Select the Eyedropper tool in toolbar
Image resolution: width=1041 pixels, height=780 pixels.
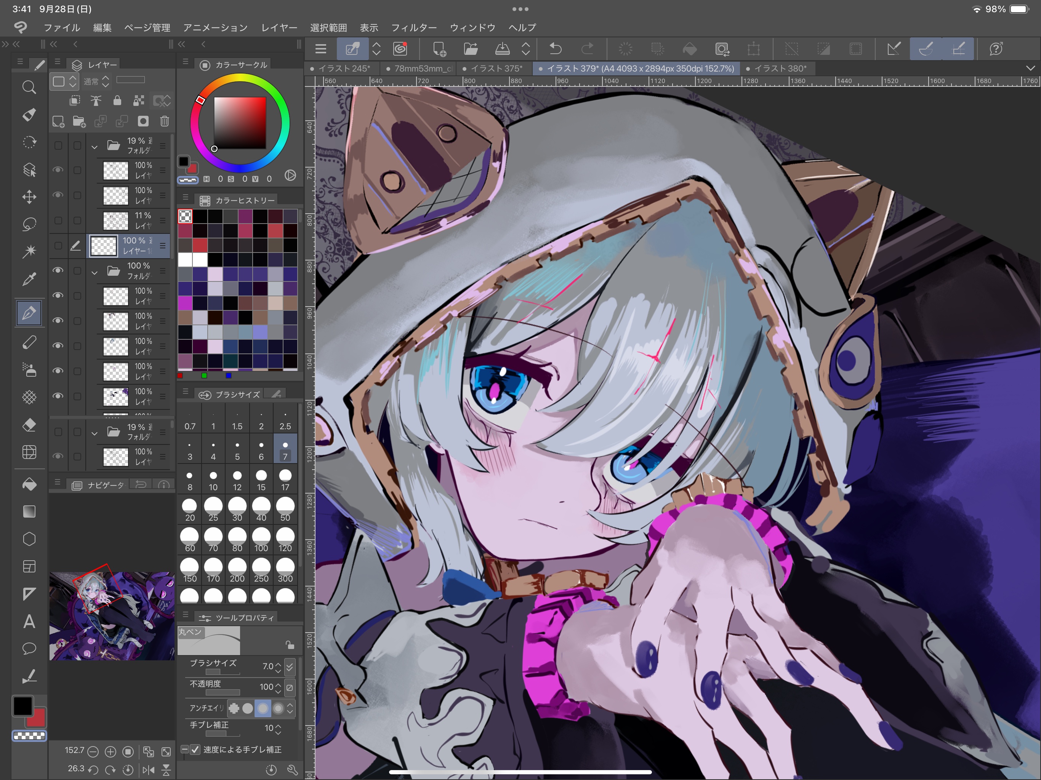tap(29, 280)
